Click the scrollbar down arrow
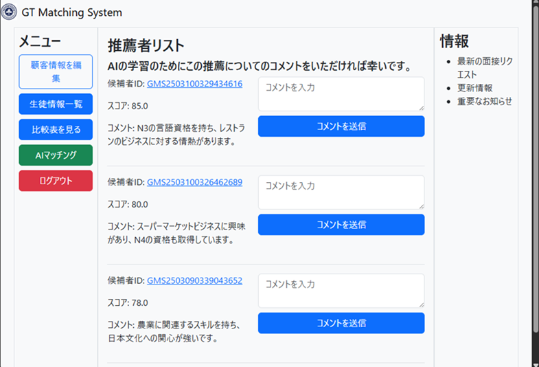The width and height of the screenshot is (539, 367). [534, 362]
